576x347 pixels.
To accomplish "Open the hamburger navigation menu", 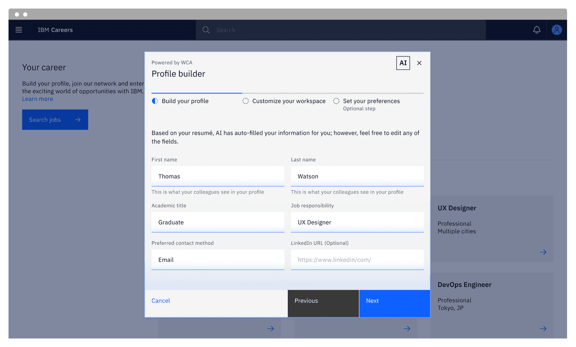I will [x=18, y=29].
